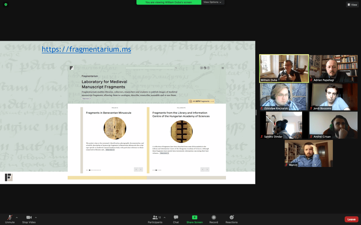
Task: Expand audio options arrow beside Unmute
Action: [x=17, y=217]
